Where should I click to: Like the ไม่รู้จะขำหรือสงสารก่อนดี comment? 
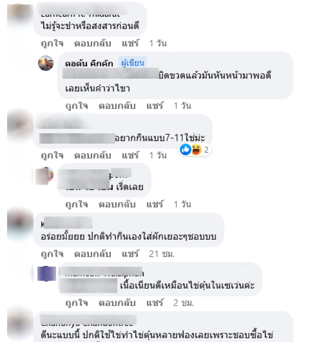pyautogui.click(x=52, y=43)
